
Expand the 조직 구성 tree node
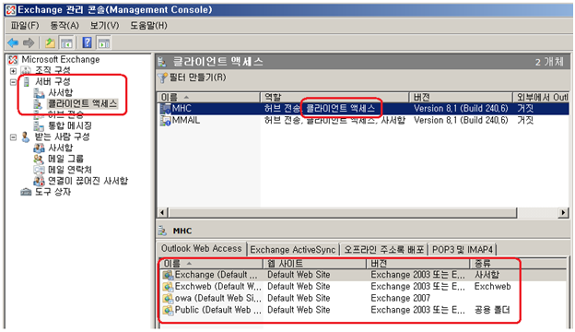(x=13, y=71)
